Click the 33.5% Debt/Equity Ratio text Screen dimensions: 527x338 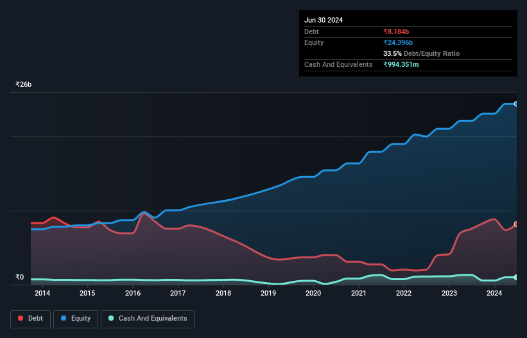click(x=421, y=53)
